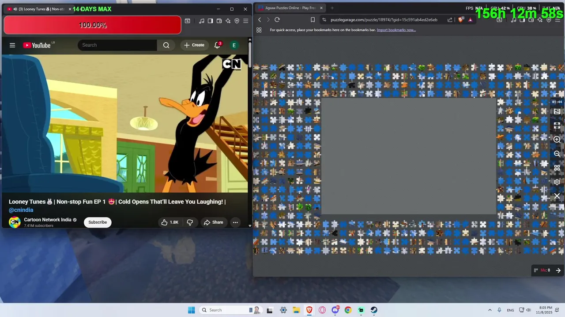Viewport: 565px width, 317px height.
Task: Open the YouTube account avatar E
Action: pyautogui.click(x=234, y=45)
